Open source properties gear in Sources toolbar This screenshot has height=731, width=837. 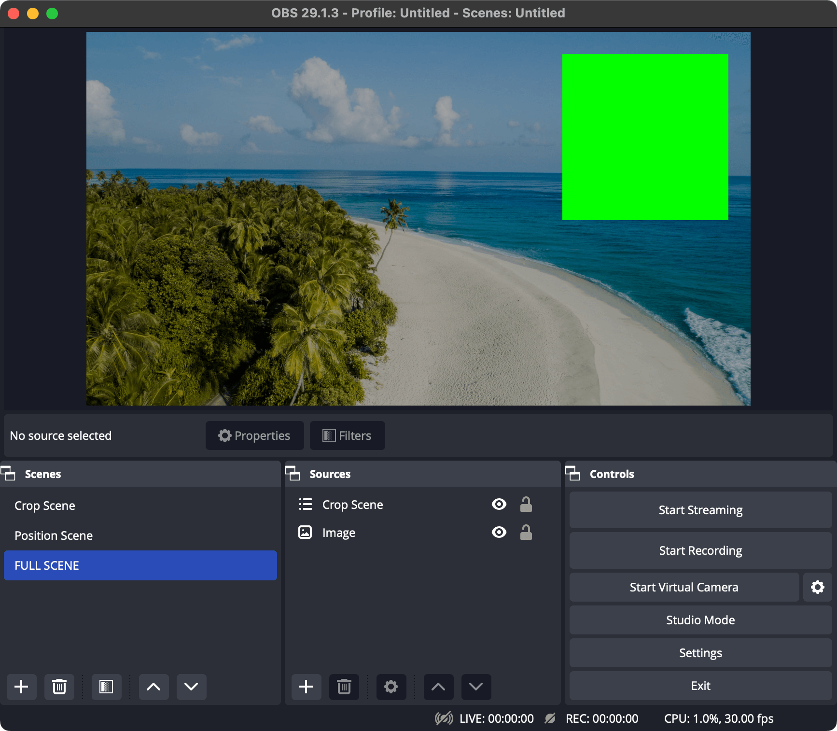(391, 687)
